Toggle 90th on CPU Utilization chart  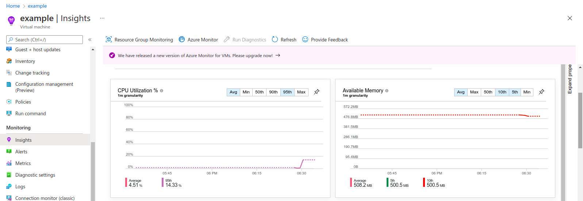coord(273,92)
